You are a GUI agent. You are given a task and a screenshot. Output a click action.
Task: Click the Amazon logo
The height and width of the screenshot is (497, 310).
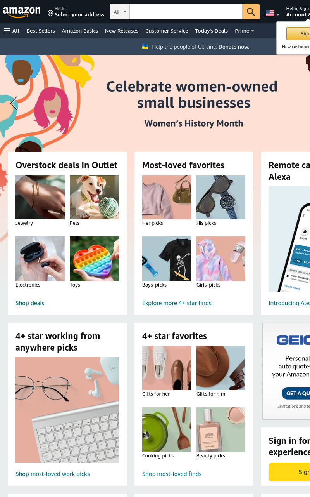(x=22, y=12)
